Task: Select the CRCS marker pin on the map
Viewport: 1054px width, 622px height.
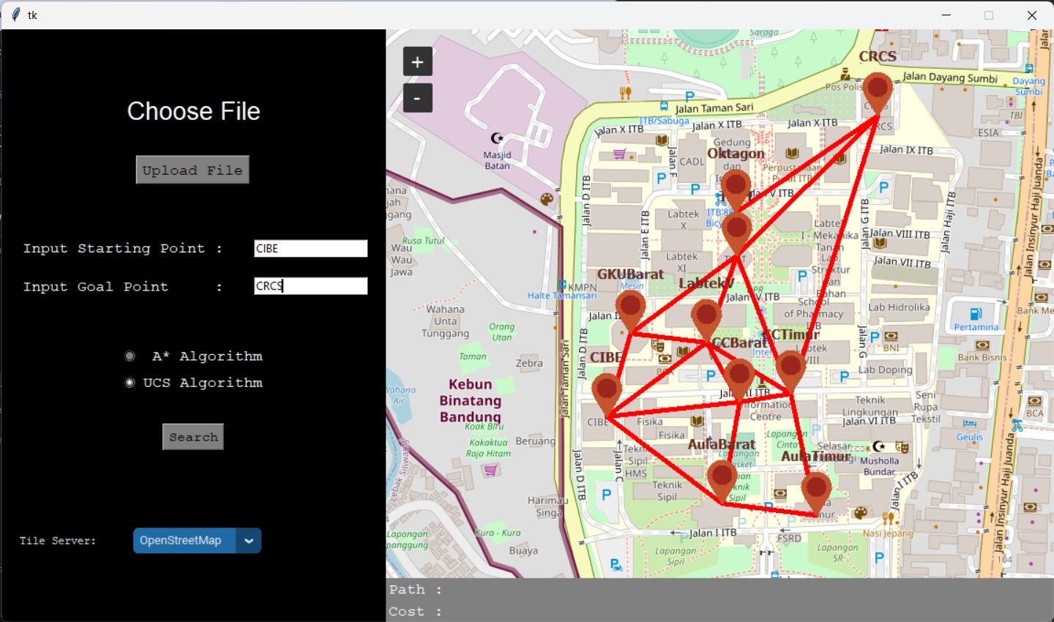Action: [x=878, y=88]
